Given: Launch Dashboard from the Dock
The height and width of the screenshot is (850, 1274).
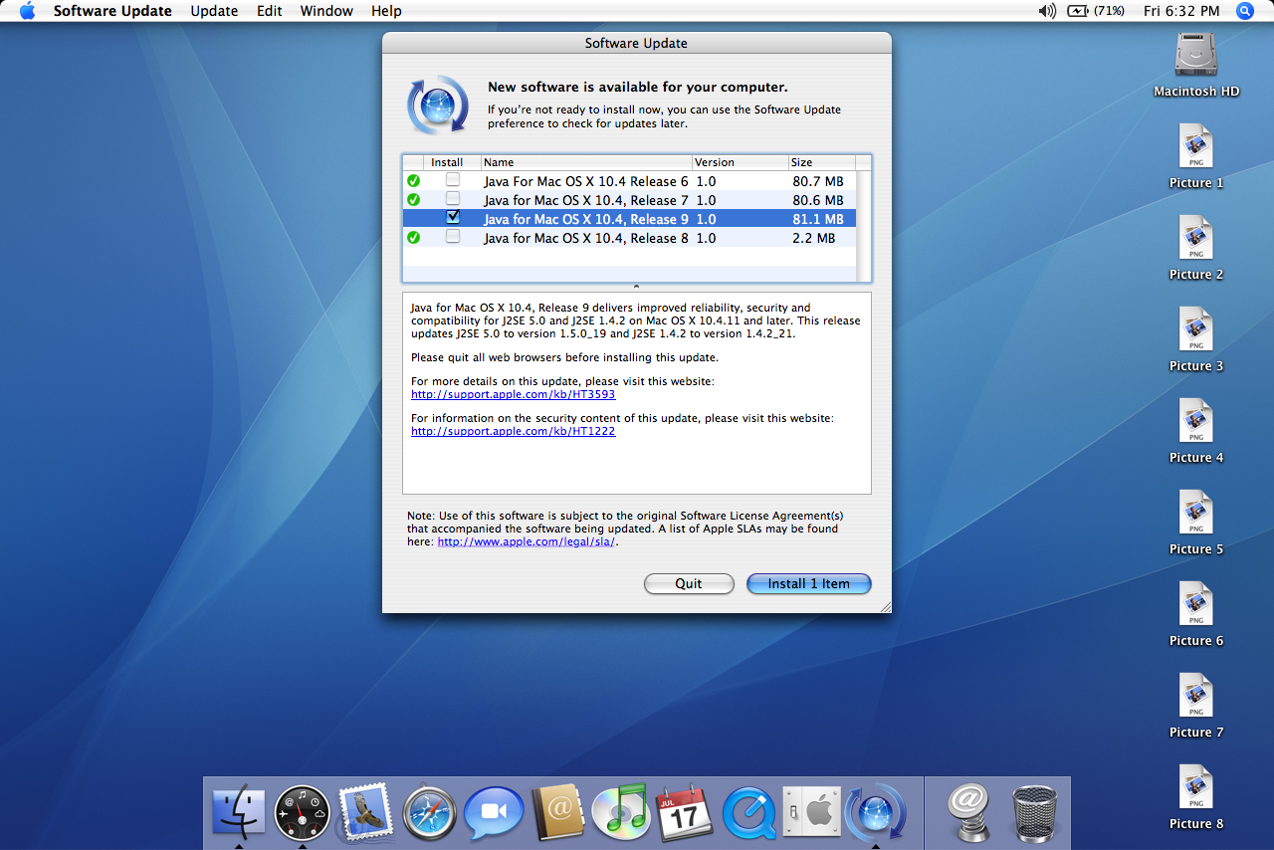Looking at the screenshot, I should [x=302, y=812].
